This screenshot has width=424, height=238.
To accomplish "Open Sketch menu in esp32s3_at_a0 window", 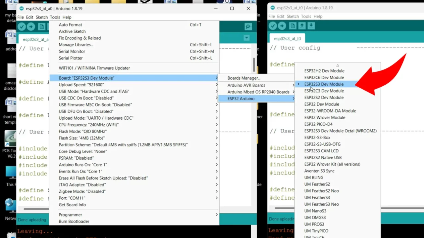I will (x=42, y=17).
